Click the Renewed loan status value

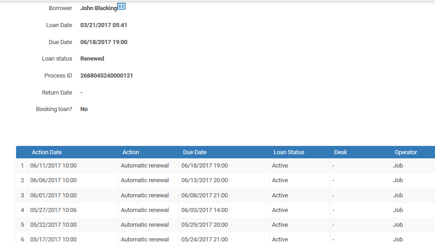click(92, 59)
